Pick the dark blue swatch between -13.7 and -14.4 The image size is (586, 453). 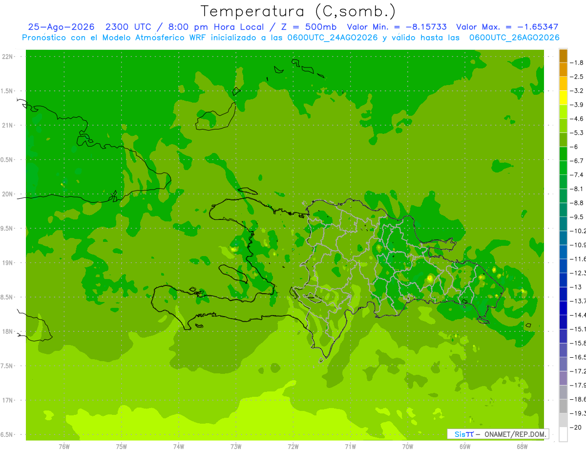pos(563,308)
